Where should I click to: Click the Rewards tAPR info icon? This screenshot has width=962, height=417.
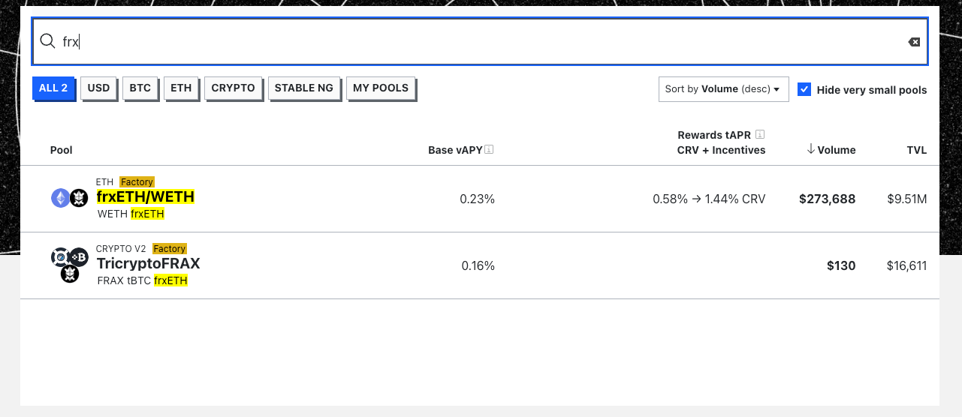[760, 134]
